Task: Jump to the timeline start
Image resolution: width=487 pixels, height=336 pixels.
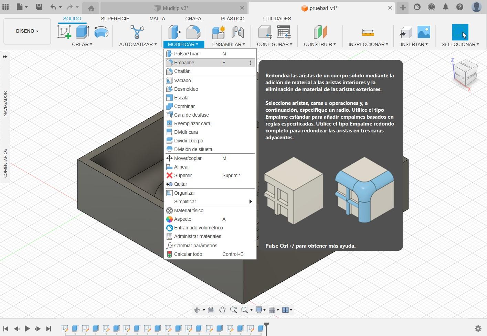Action: pyautogui.click(x=6, y=328)
